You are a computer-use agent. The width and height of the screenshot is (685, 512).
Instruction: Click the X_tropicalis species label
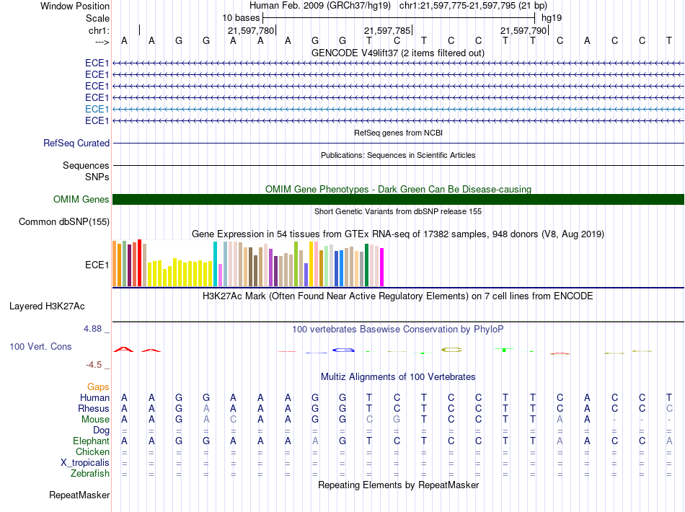[86, 463]
